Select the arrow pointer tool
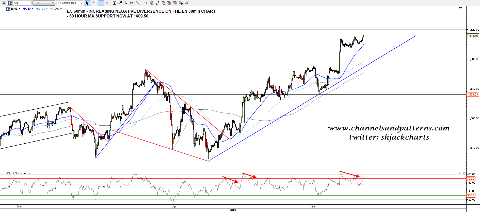The width and height of the screenshot is (480, 212). click(87, 3)
